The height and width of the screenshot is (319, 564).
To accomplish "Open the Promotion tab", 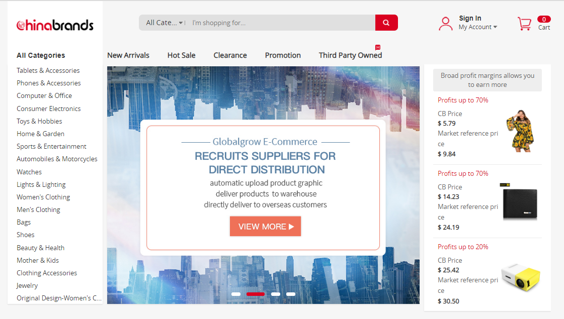I will (x=283, y=55).
